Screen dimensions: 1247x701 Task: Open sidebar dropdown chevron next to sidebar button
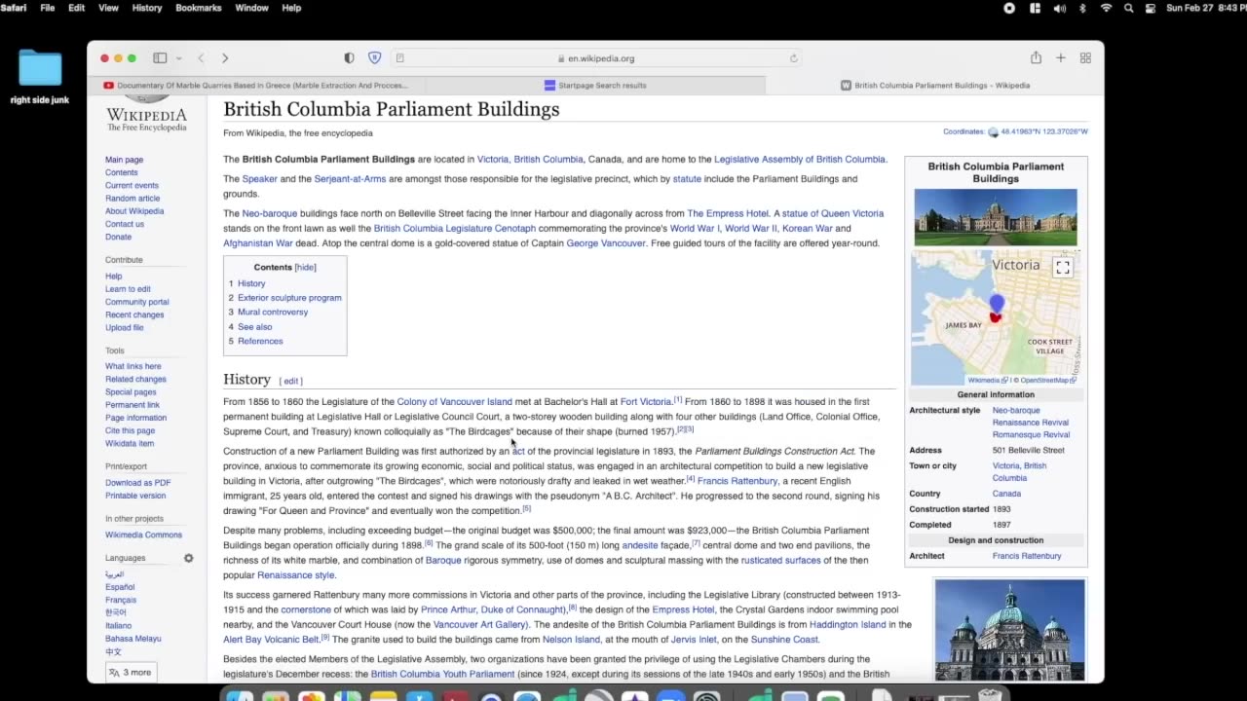point(178,58)
